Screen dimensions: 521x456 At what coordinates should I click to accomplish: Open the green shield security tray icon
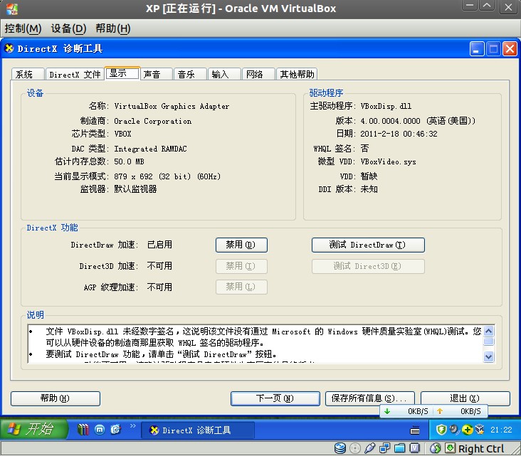tap(441, 430)
